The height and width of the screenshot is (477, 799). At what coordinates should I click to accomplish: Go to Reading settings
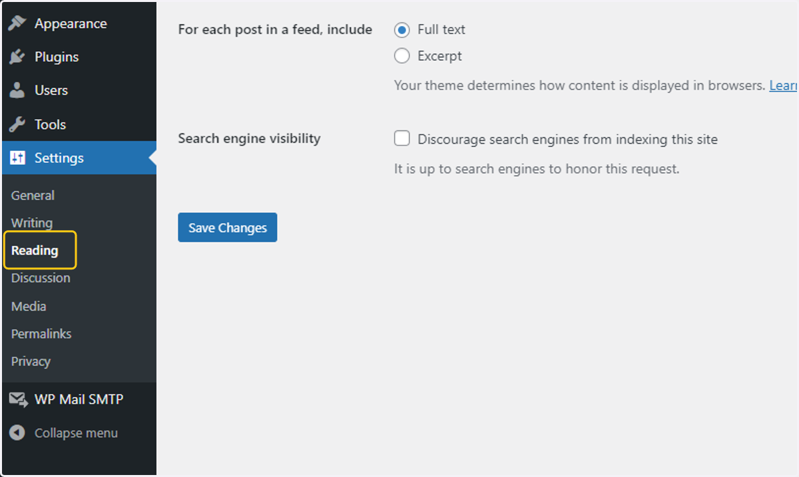35,251
